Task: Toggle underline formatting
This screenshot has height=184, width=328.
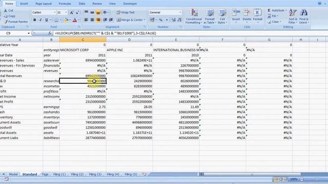Action: coord(47,20)
